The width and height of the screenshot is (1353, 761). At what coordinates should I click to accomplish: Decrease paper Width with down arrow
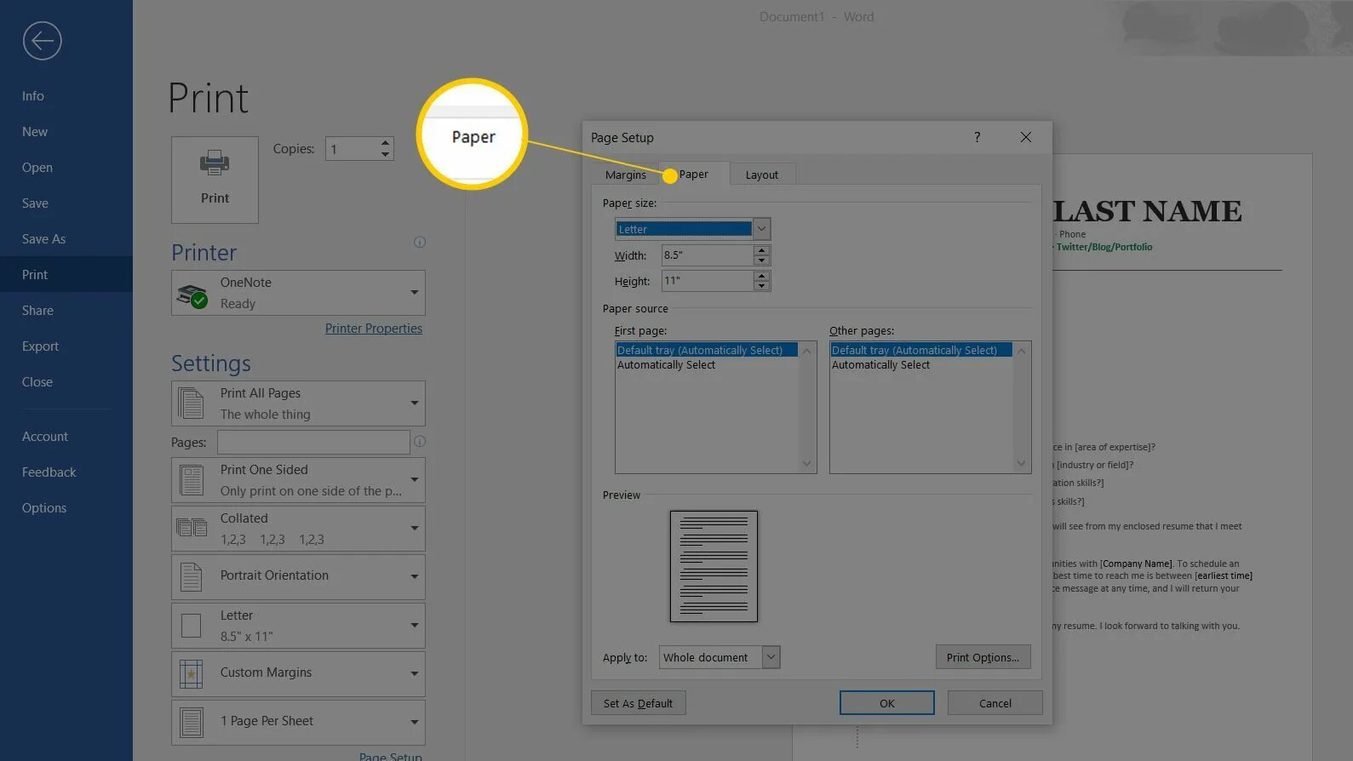coord(762,260)
